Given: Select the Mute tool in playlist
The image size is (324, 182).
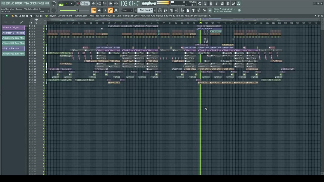Looking at the screenshot, I should click(23, 16).
